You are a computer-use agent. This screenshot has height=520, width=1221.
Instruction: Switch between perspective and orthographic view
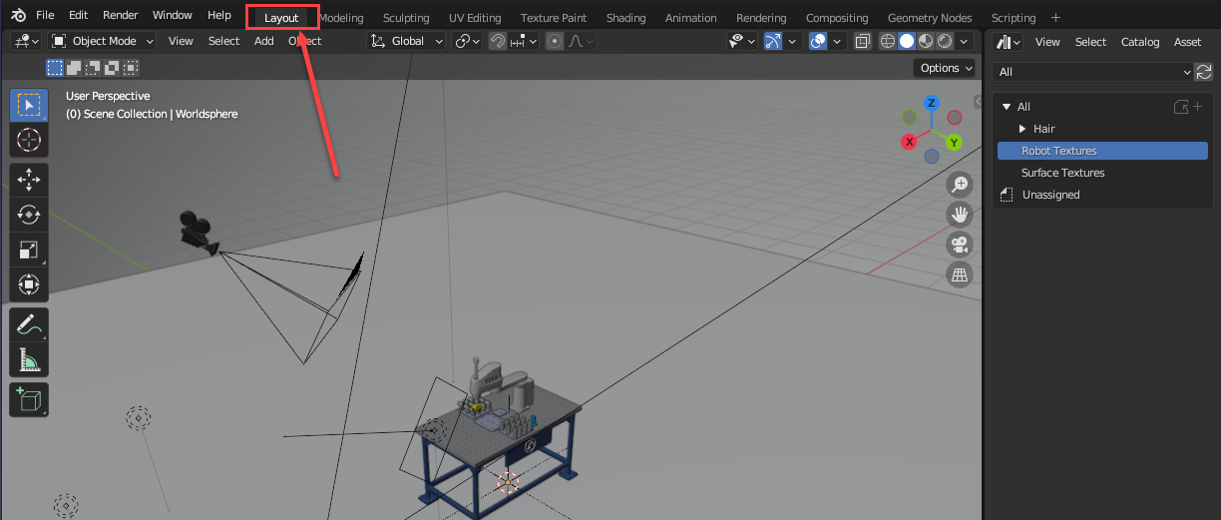tap(960, 274)
